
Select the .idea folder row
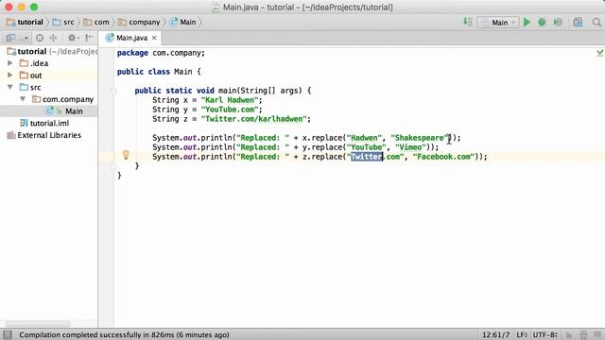click(x=48, y=63)
